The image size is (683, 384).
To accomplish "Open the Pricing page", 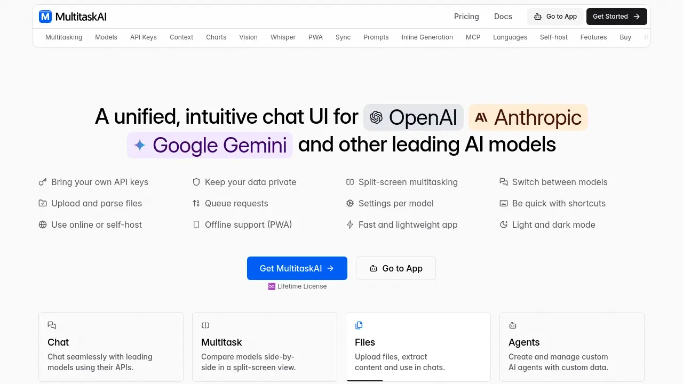I will 466,17.
